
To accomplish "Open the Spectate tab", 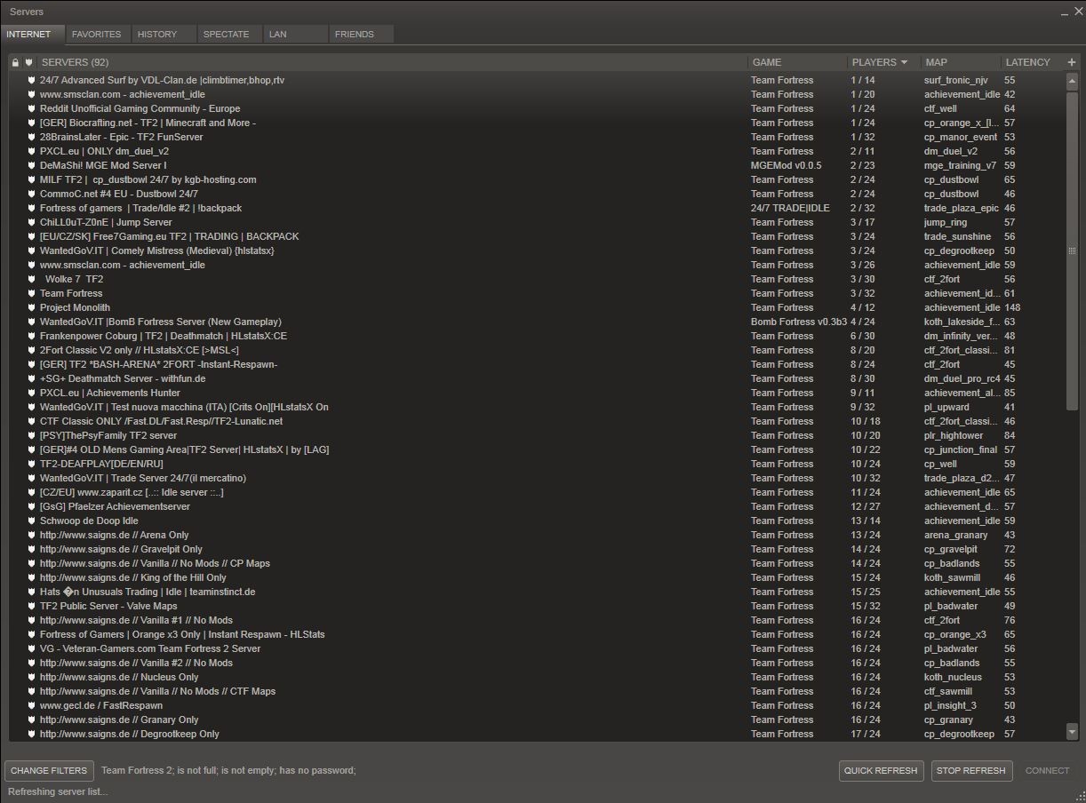I will coord(226,35).
